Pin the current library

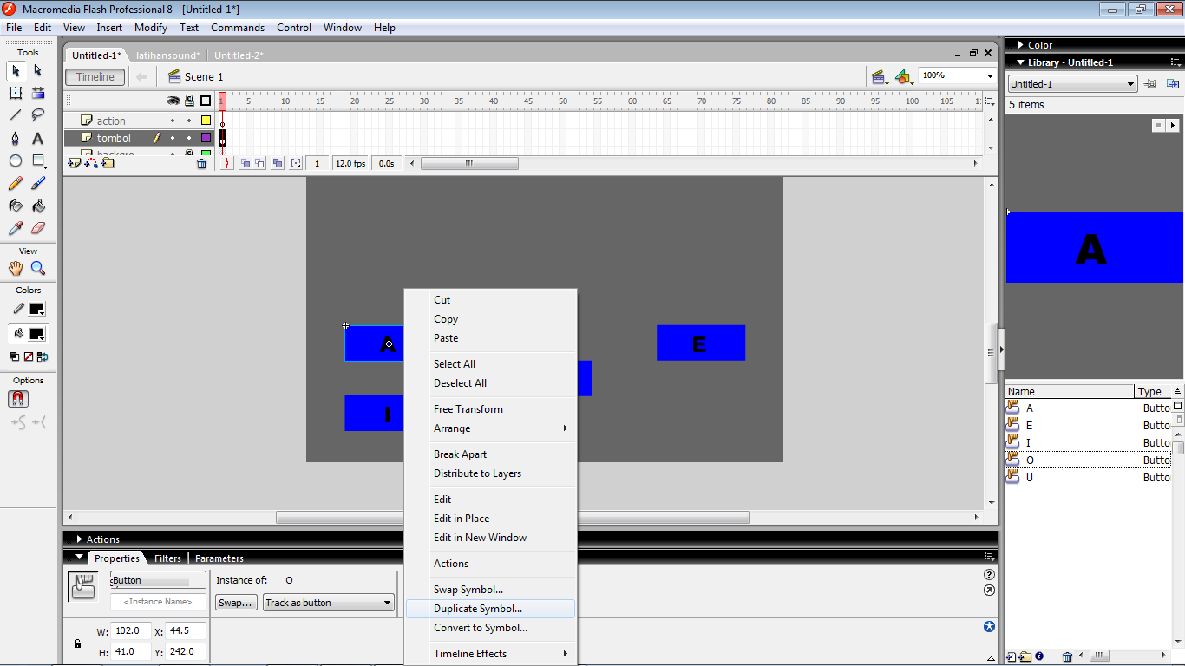click(1150, 84)
